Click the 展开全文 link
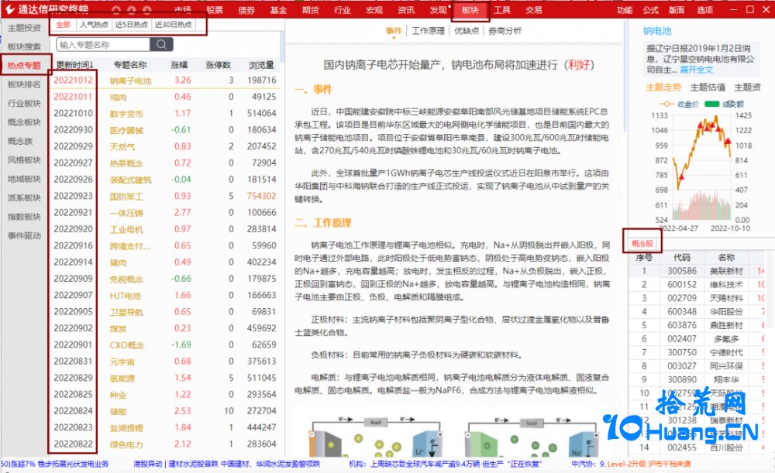Screen dimensions: 775x473 (x=697, y=70)
